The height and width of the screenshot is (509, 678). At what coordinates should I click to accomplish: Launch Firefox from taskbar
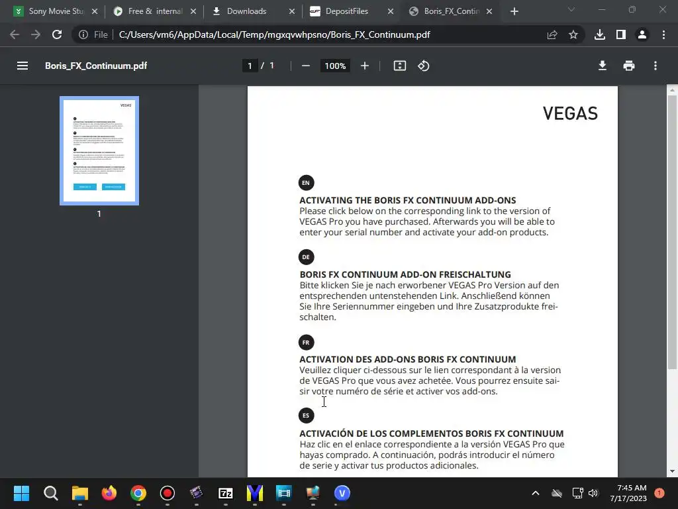[109, 493]
